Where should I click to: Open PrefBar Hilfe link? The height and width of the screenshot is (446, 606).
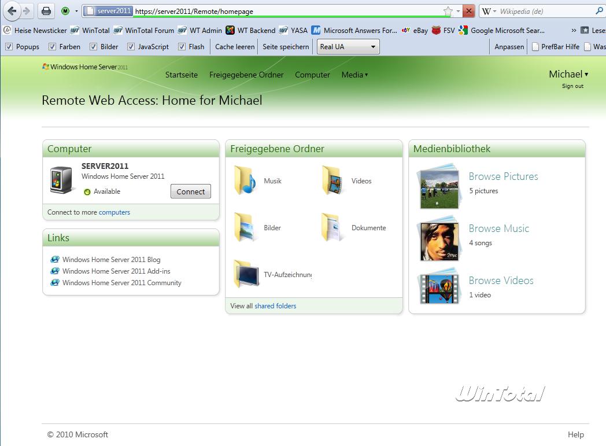tap(556, 47)
